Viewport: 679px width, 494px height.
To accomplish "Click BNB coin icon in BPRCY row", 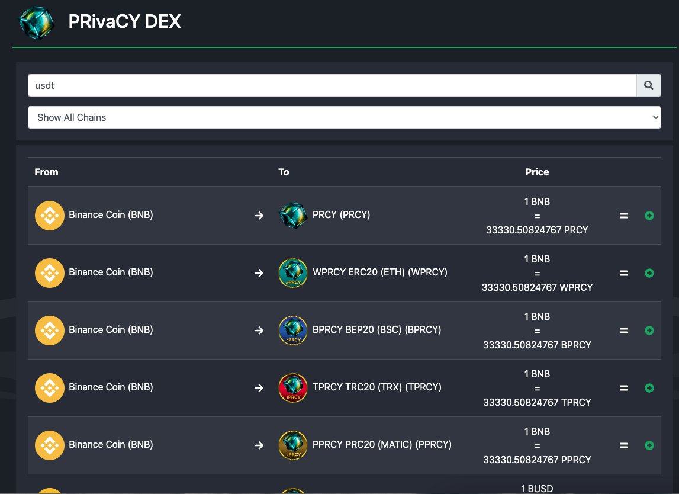I will click(x=50, y=331).
